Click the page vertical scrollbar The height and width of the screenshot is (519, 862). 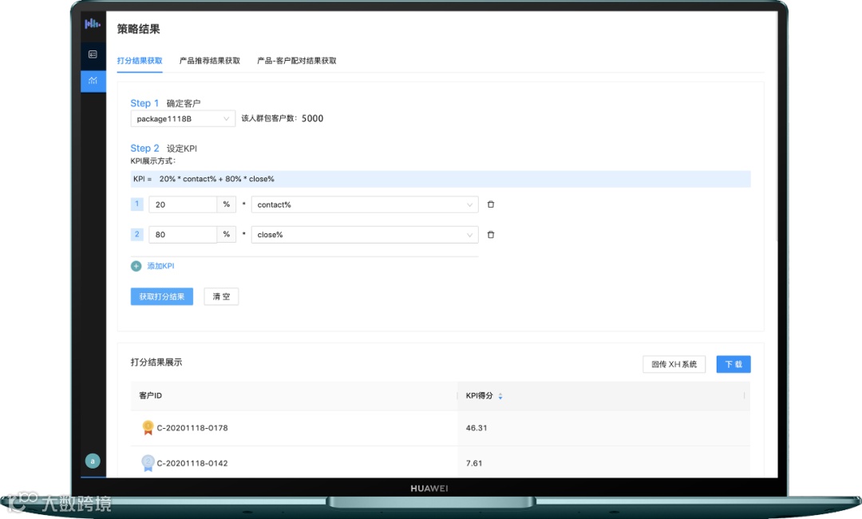(777, 126)
